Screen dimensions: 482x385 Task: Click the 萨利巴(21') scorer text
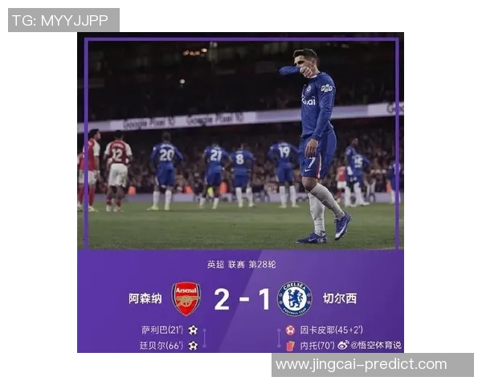tap(162, 330)
